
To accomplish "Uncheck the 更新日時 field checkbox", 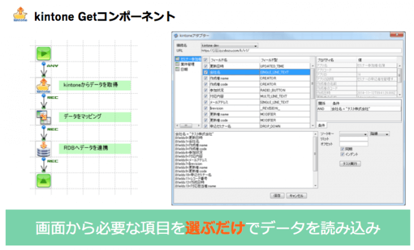I will [x=206, y=66].
